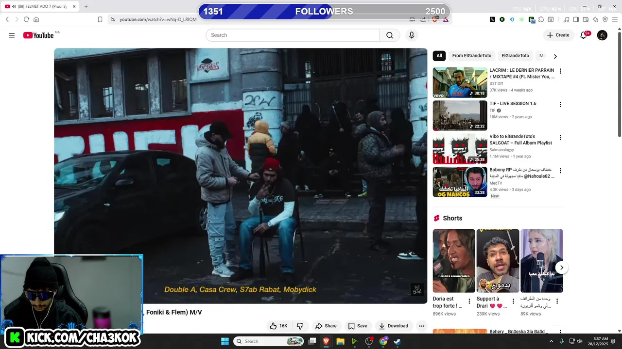
Task: Open the Brave VPN shield icon
Action: [605, 19]
